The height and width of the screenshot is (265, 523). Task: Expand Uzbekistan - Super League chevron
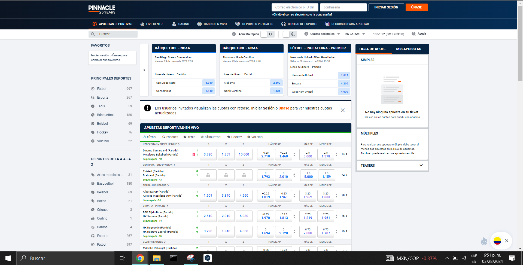point(179,144)
